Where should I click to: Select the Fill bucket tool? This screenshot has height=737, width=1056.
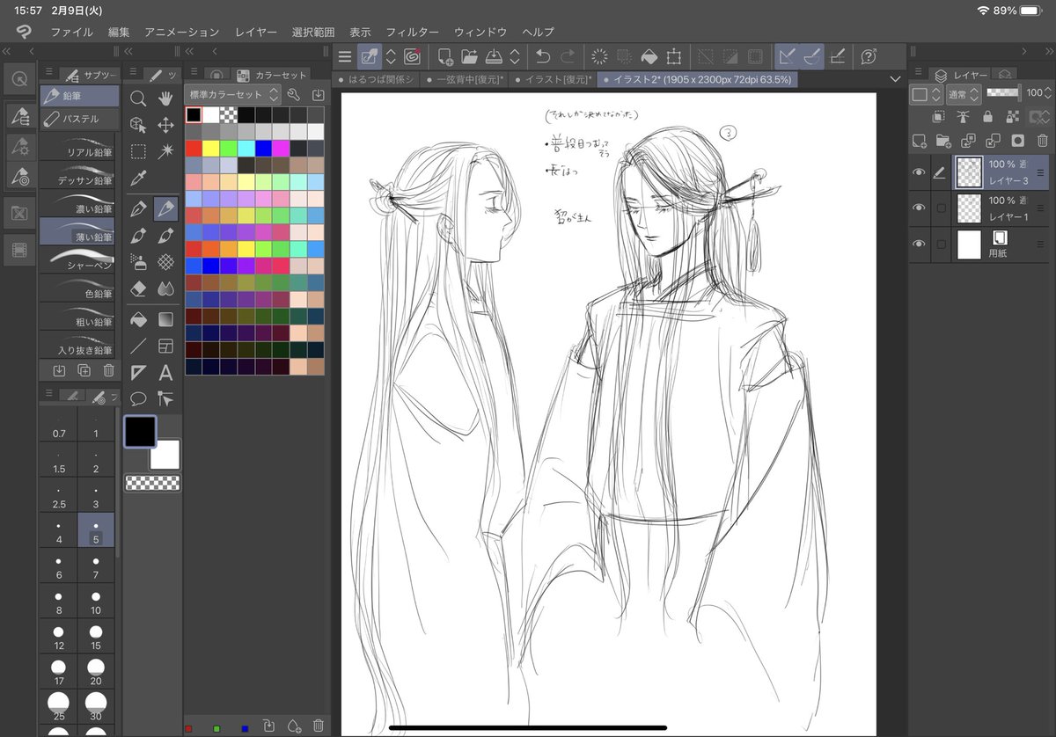tap(138, 318)
